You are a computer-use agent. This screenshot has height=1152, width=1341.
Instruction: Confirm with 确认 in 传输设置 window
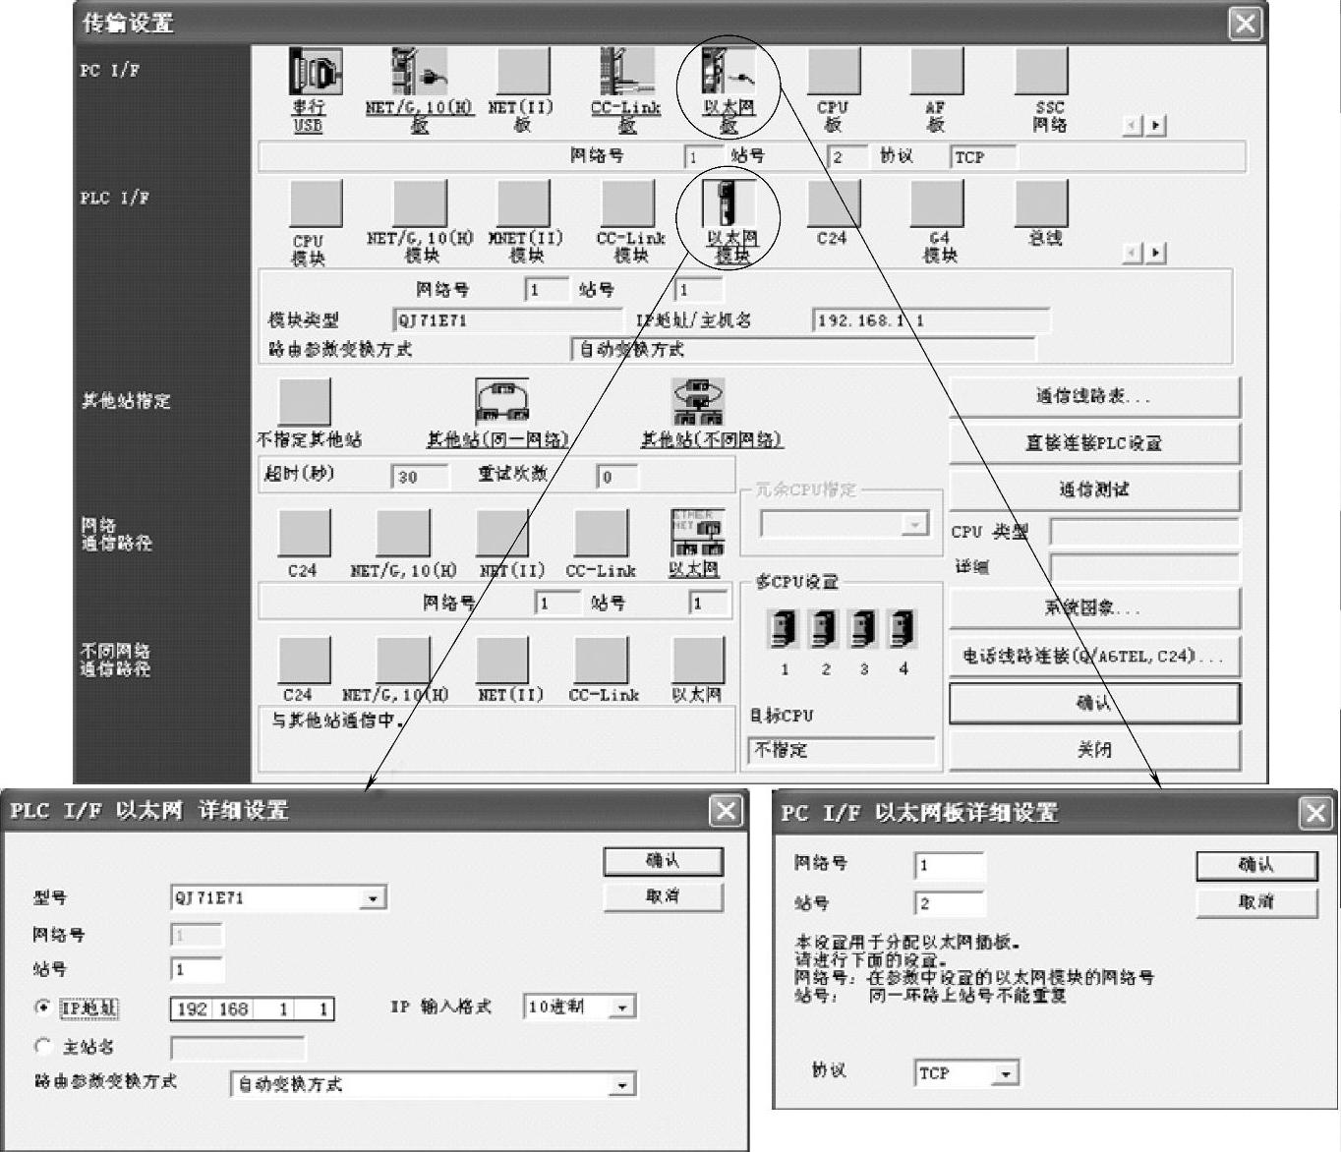click(1093, 703)
